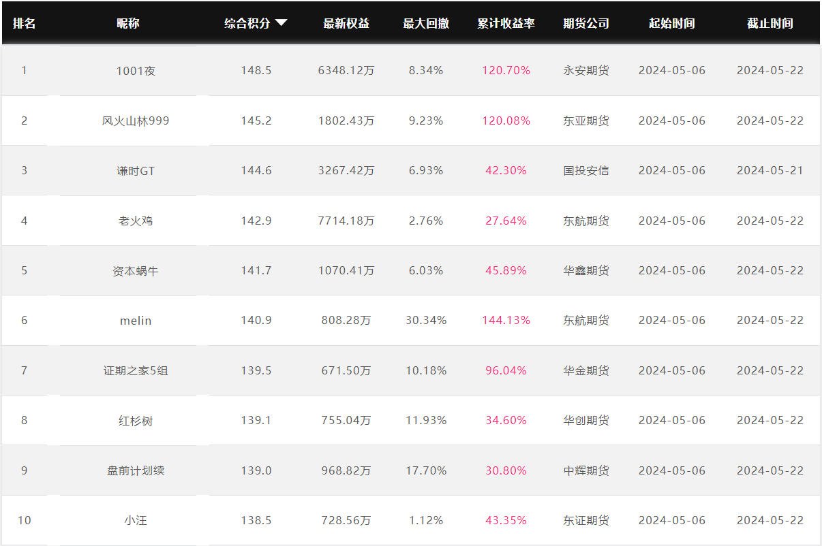The image size is (822, 546).
Task: Click the 起始时间 column header
Action: point(672,23)
